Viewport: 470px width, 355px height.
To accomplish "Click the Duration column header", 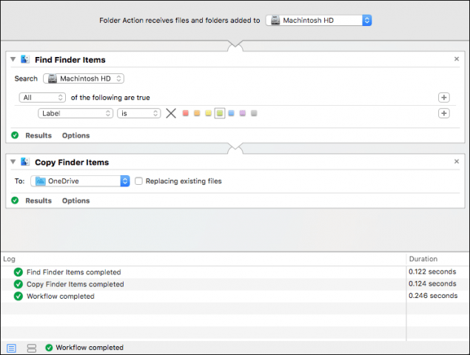I will coord(423,259).
